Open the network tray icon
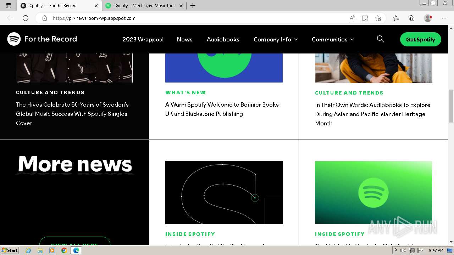The image size is (454, 255). click(x=412, y=250)
